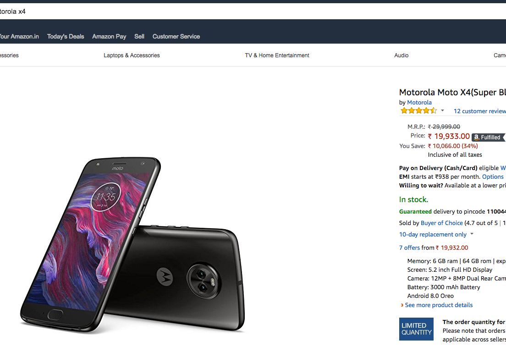Click the Limited Quantity badge

tap(416, 329)
